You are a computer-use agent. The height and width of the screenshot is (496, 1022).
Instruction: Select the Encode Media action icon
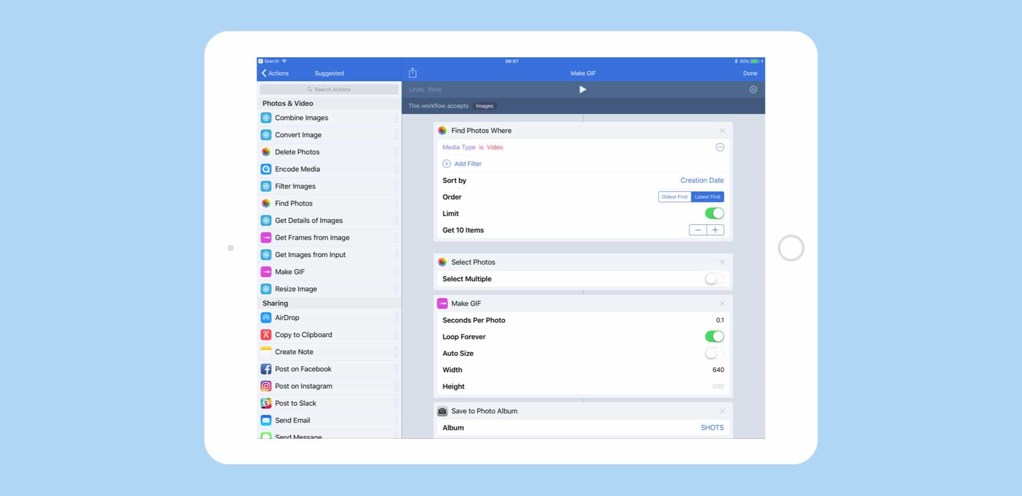click(x=266, y=169)
